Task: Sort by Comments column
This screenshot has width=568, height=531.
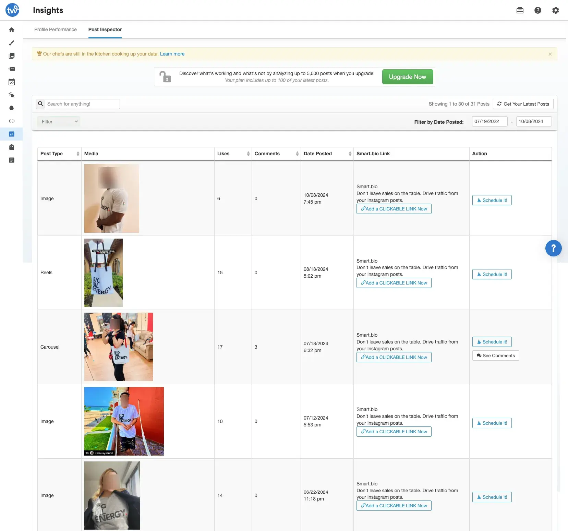Action: pyautogui.click(x=276, y=154)
